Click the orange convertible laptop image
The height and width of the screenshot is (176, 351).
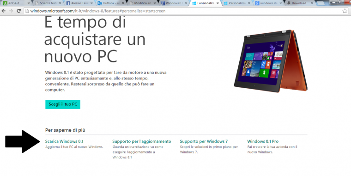tap(271, 61)
